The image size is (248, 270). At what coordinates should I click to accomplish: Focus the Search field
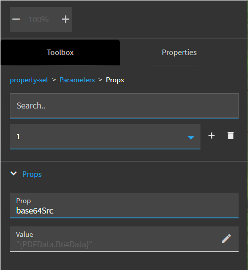click(x=124, y=106)
